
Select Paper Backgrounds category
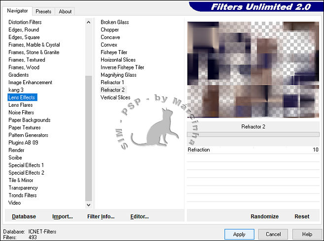[29, 120]
